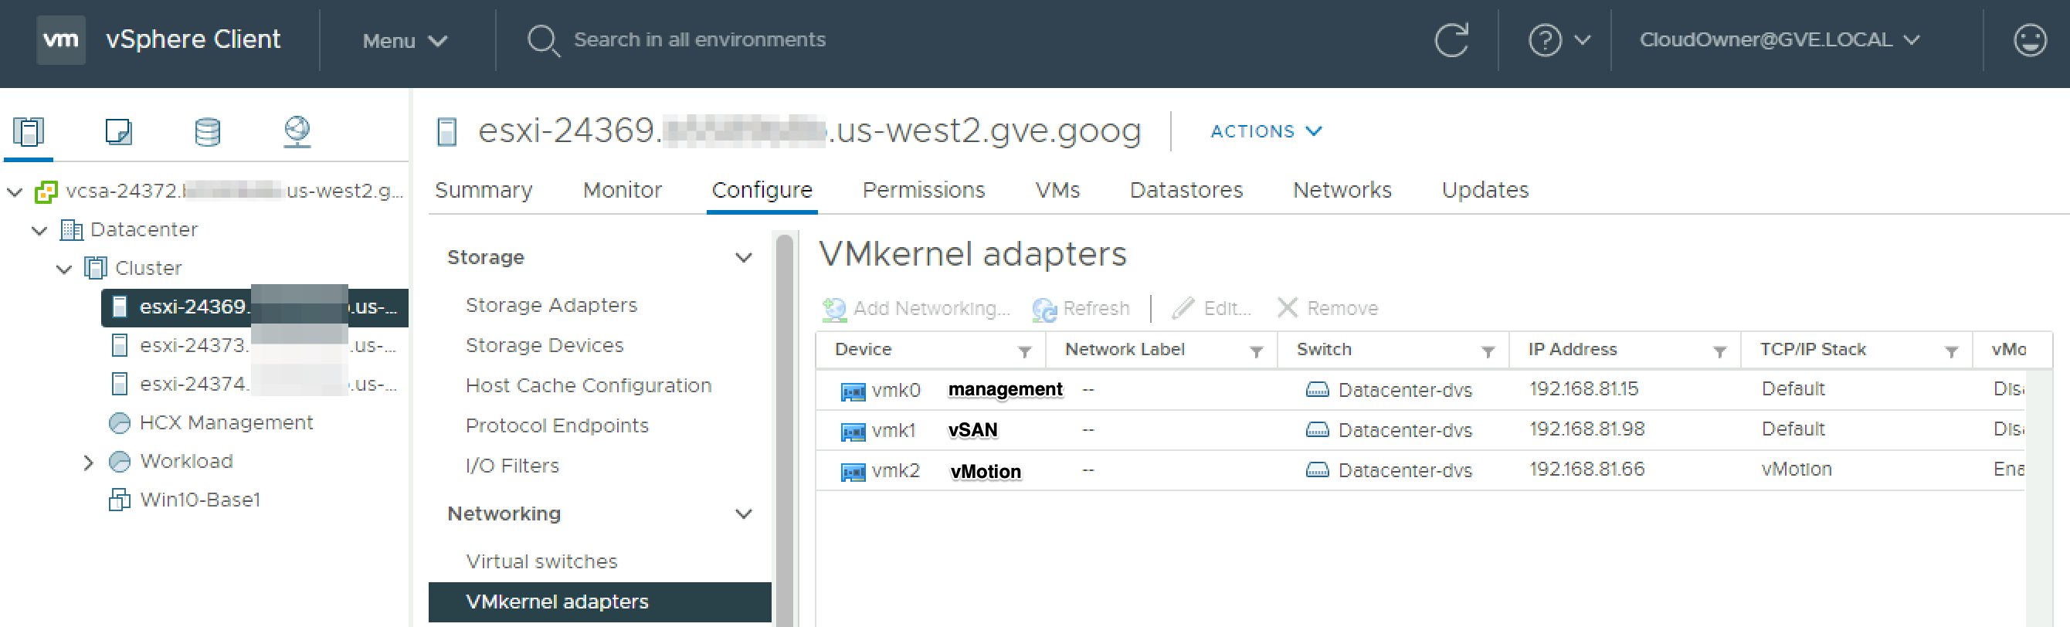Open the VMs and Templates view icon

point(118,132)
